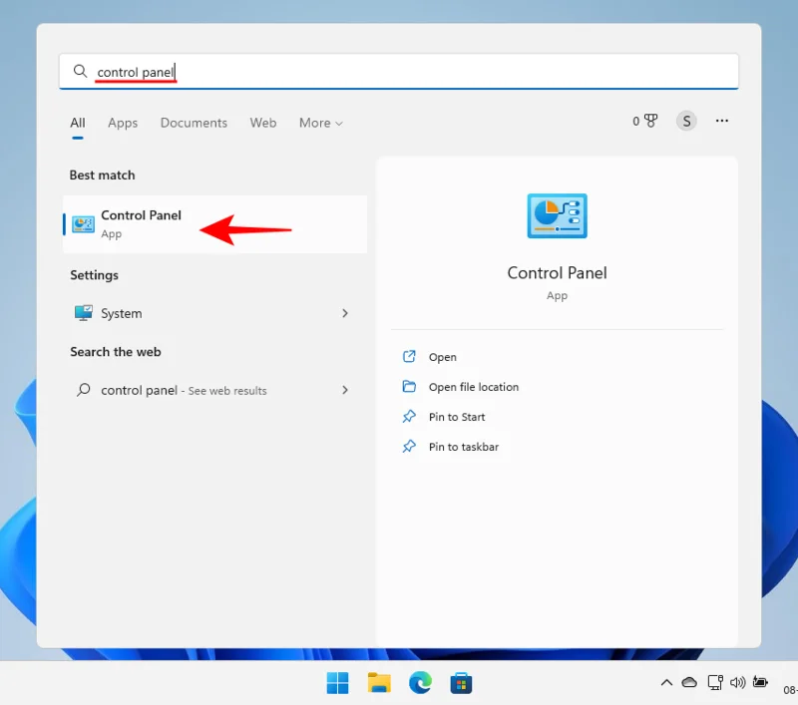The image size is (798, 705).
Task: Switch to the Documents tab
Action: (194, 123)
